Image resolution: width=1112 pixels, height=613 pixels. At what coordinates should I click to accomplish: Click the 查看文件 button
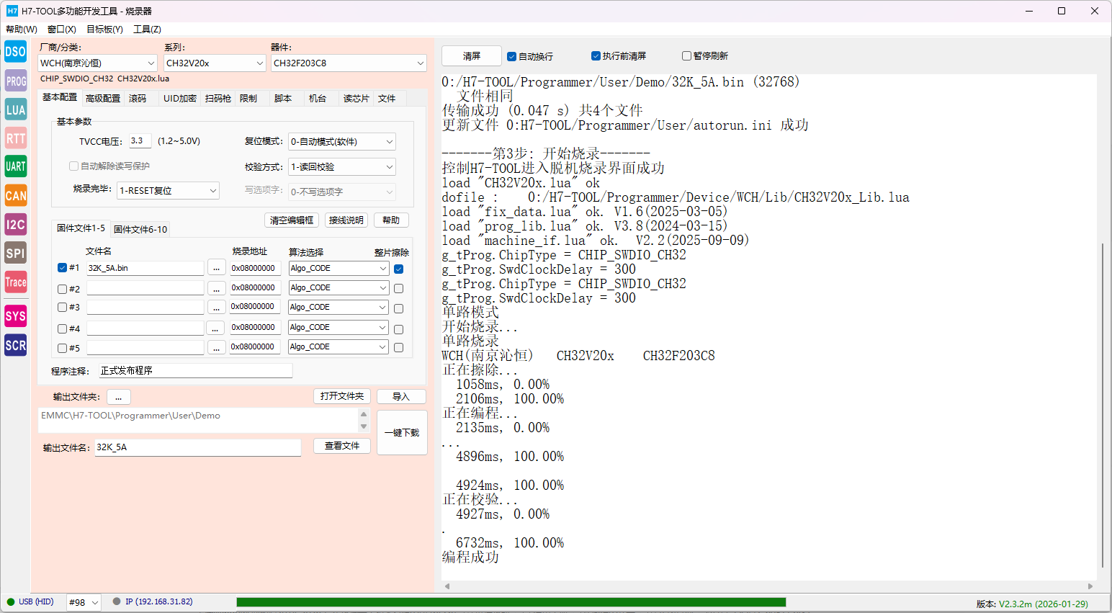tap(342, 446)
